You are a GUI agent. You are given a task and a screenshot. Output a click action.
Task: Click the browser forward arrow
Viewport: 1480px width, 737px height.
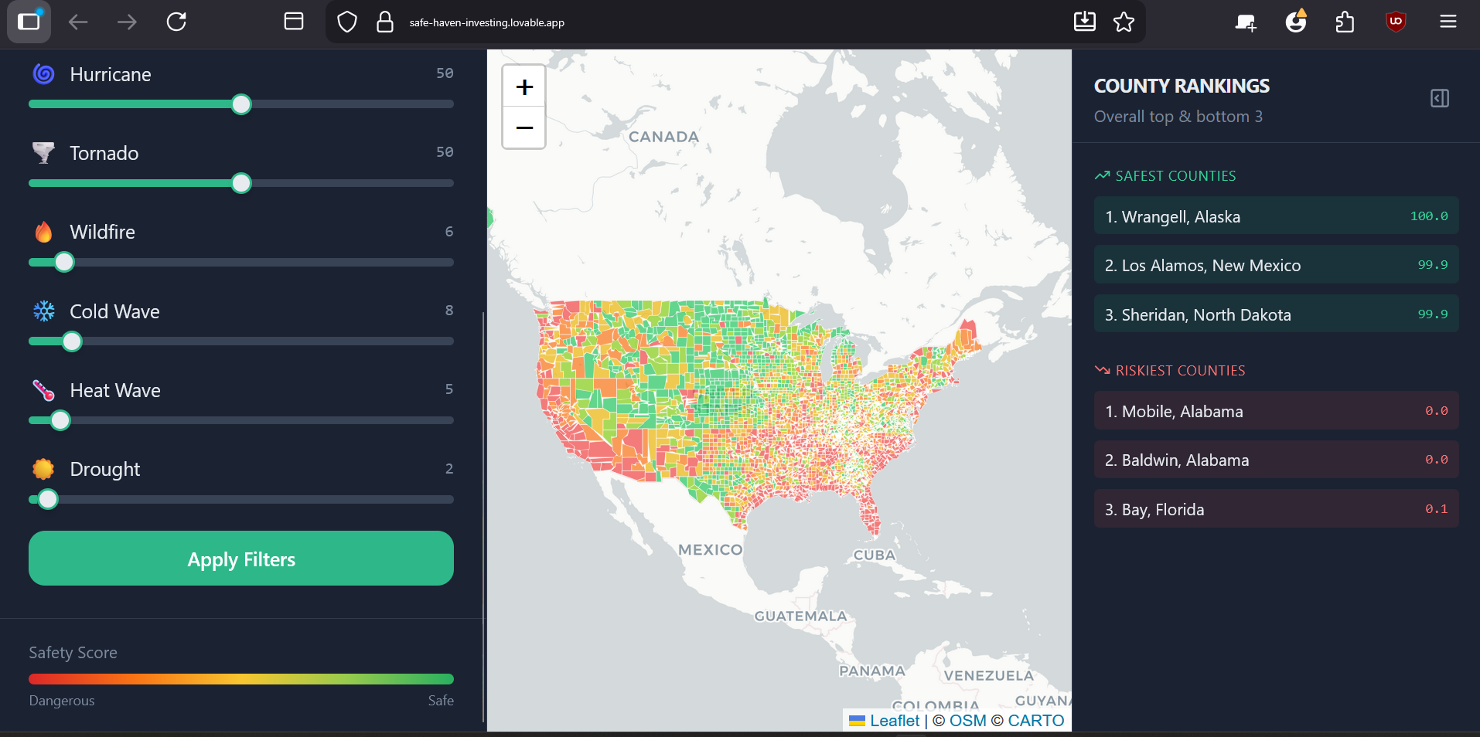[x=127, y=22]
